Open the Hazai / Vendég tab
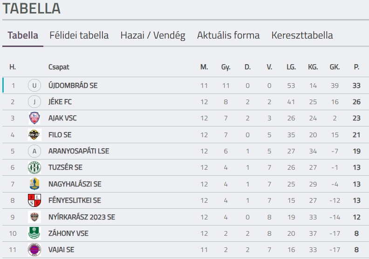Screen dimensions: 369x259 pos(153,35)
